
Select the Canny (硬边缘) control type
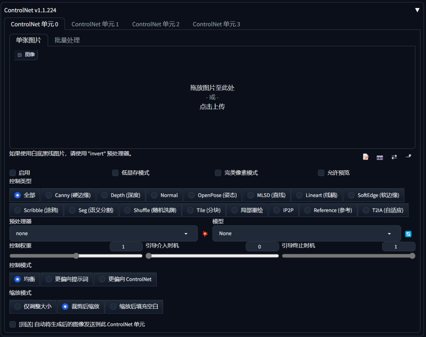[x=68, y=195]
